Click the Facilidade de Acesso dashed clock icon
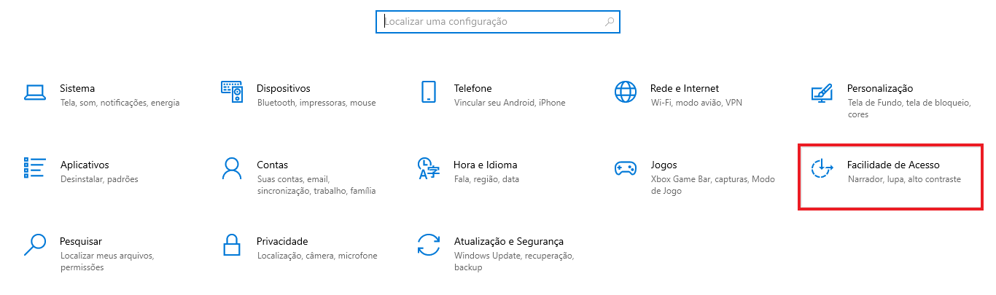 tap(822, 168)
